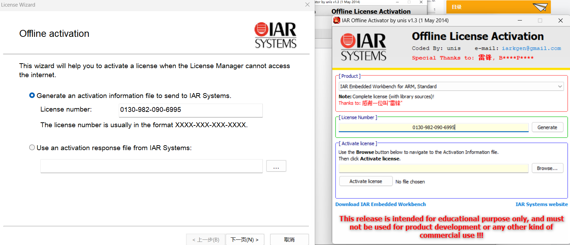The width and height of the screenshot is (570, 245).
Task: Click the Generate button
Action: tap(547, 128)
